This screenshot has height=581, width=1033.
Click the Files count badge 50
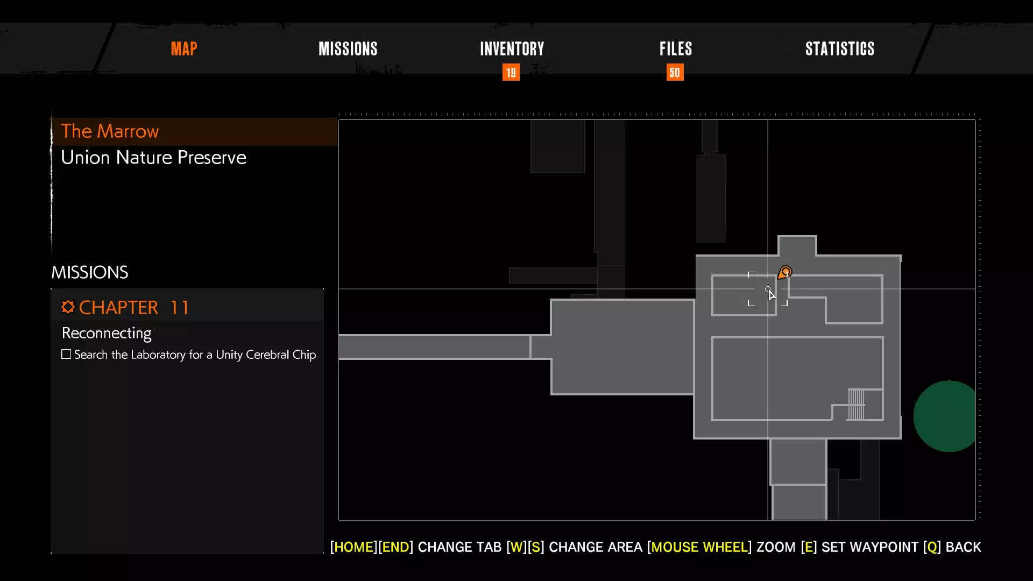(x=675, y=73)
